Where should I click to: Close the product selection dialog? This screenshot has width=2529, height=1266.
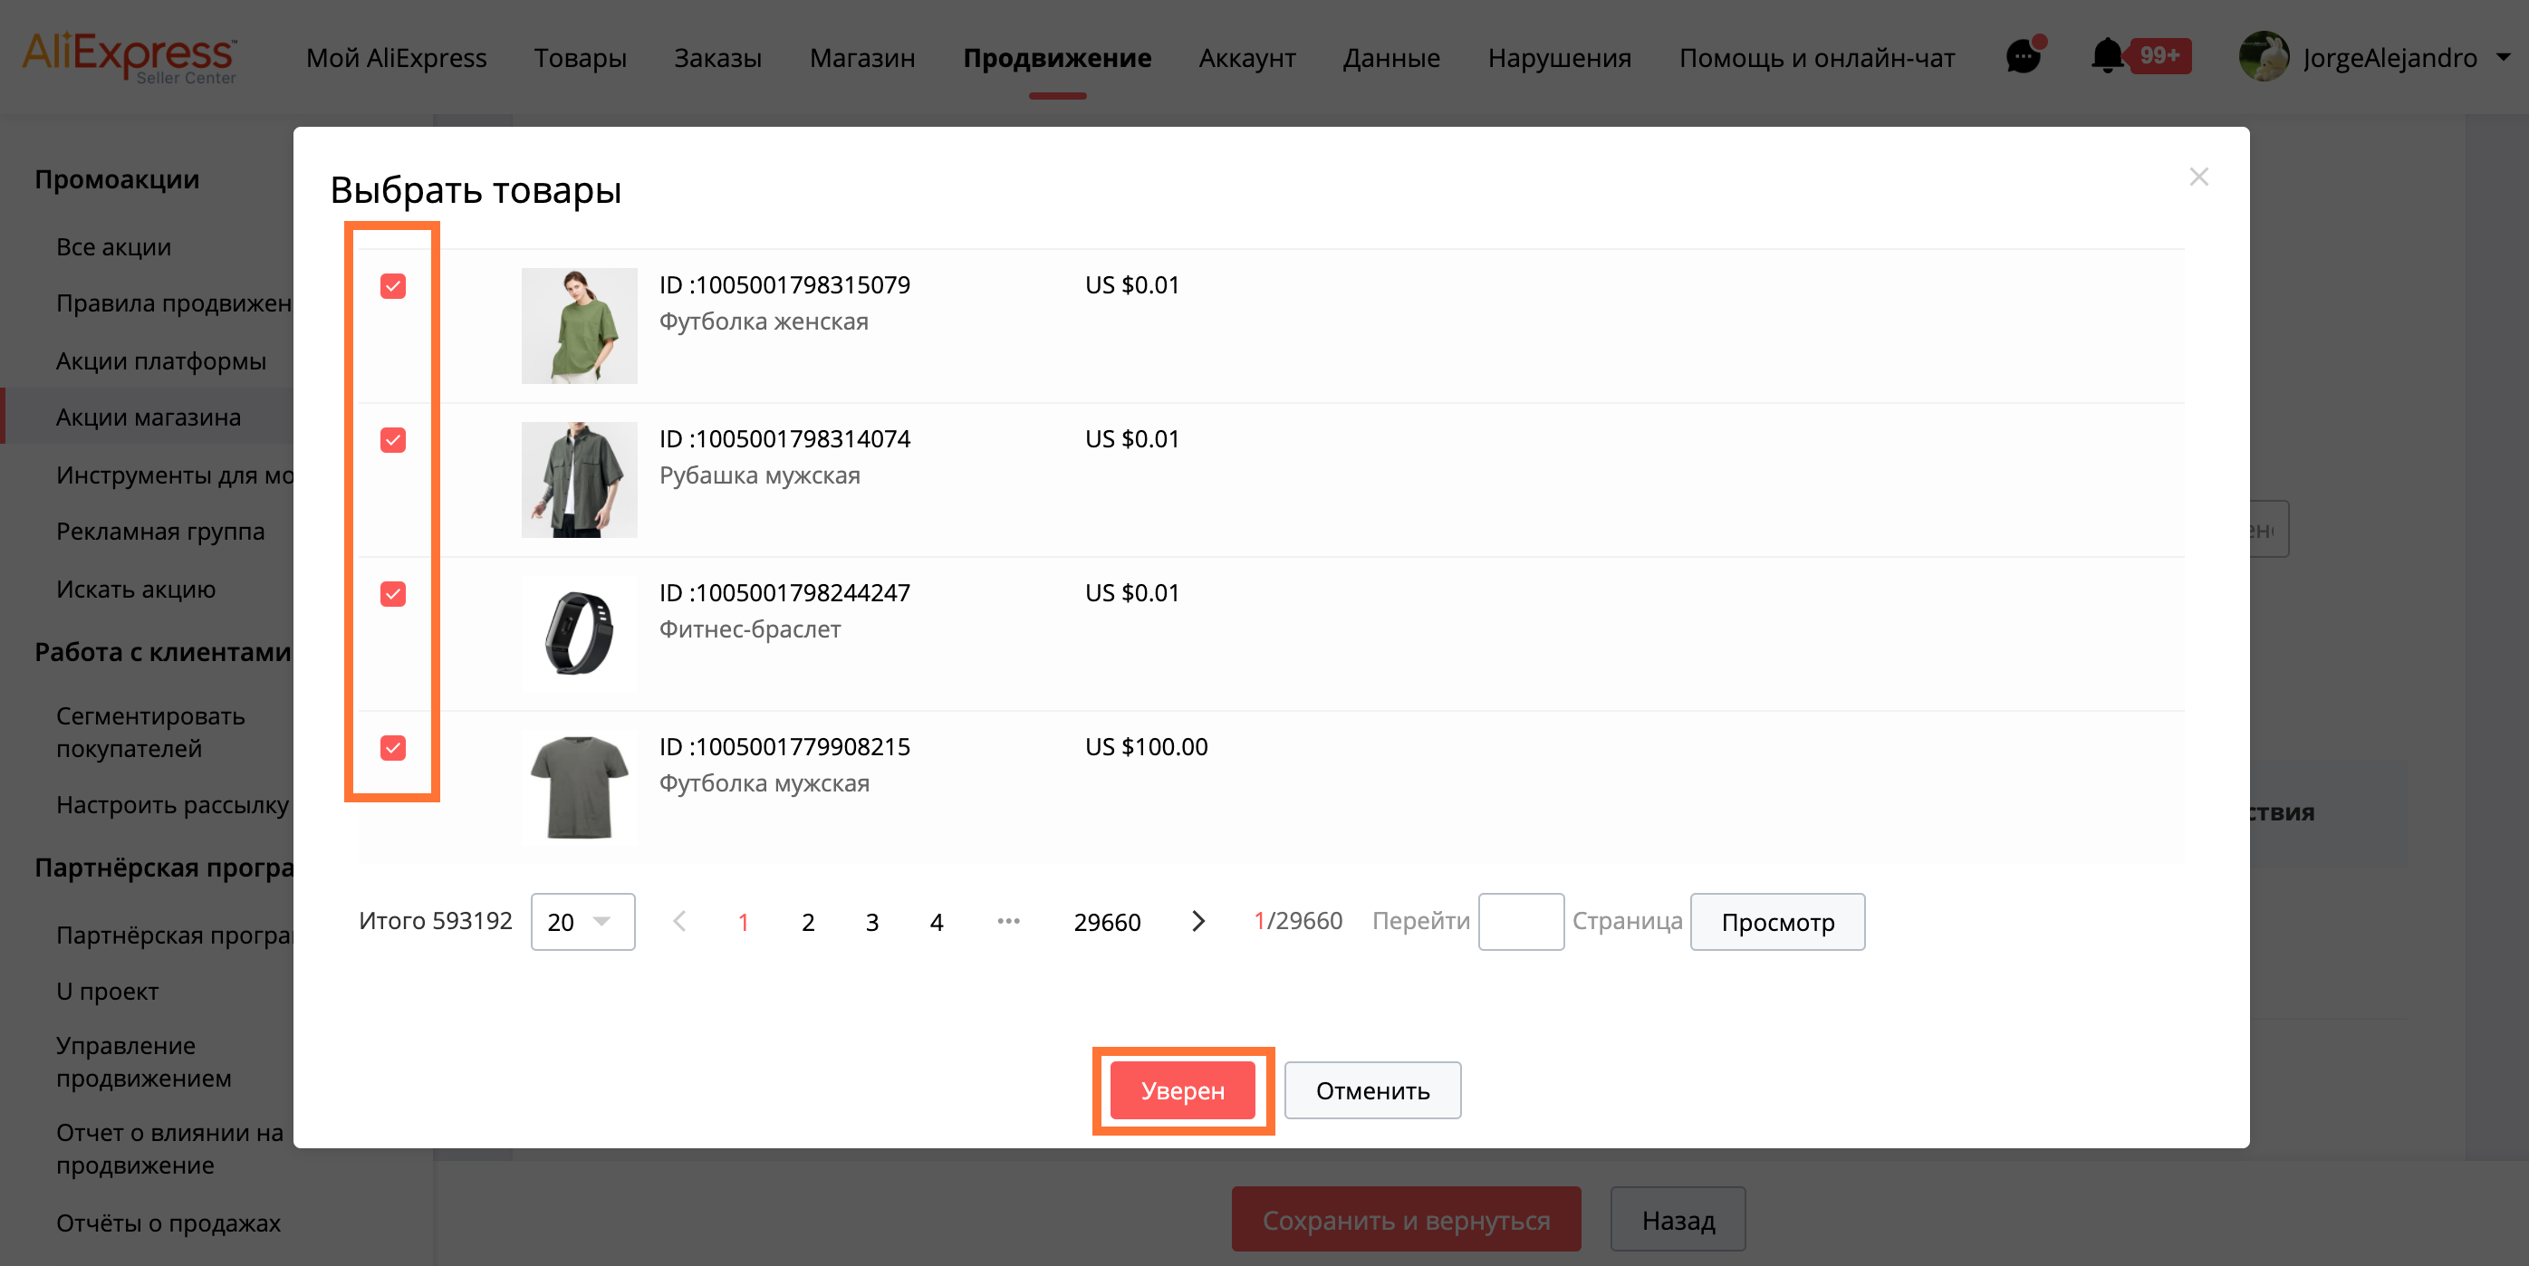point(2198,177)
